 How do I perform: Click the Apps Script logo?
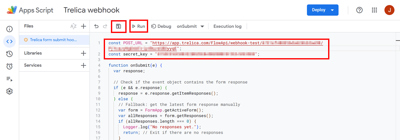tap(12, 10)
